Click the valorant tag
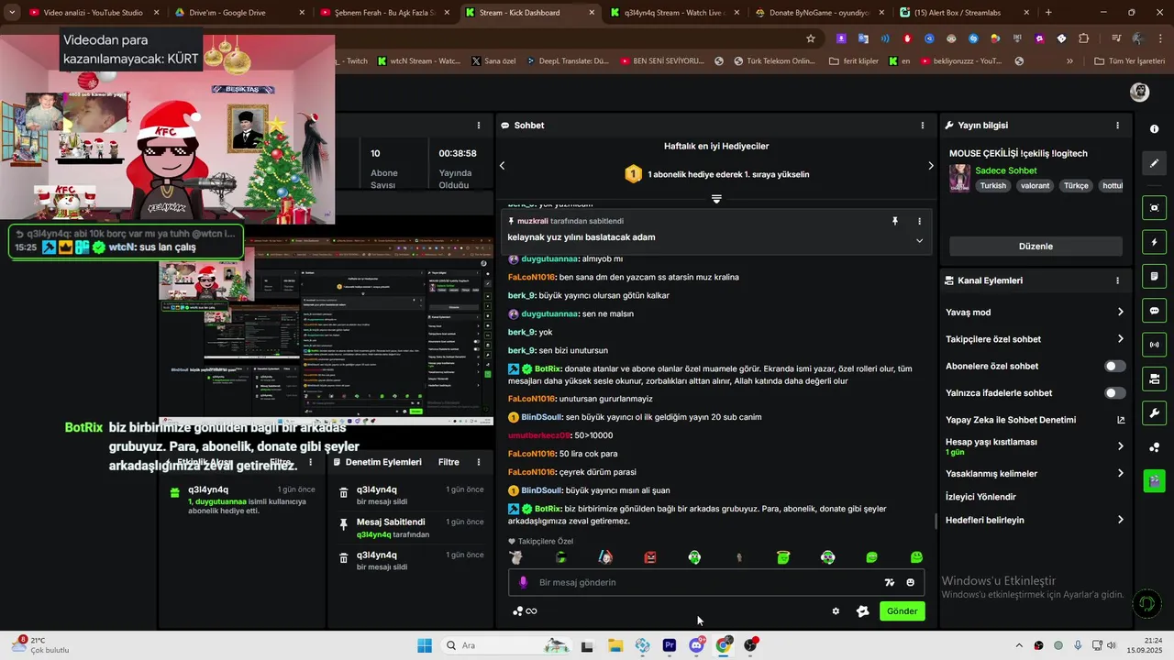This screenshot has height=660, width=1174. 1035,185
